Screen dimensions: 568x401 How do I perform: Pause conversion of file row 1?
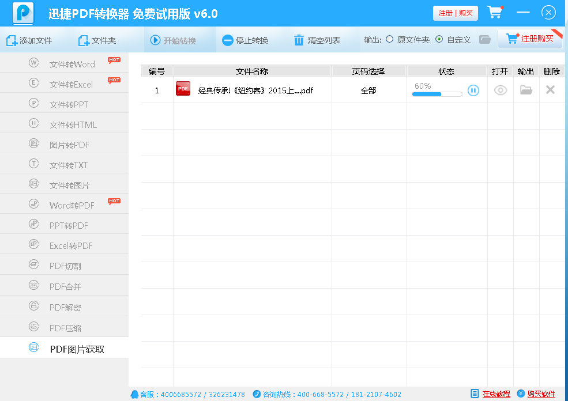pos(473,90)
